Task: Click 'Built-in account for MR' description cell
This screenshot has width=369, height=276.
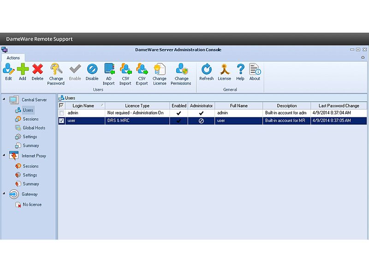Action: [x=286, y=121]
